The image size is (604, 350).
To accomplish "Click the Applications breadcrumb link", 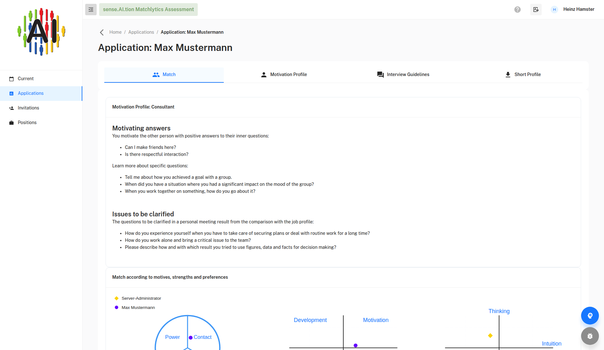I will coord(141,32).
